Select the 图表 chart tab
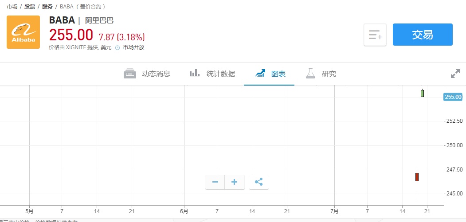466x222 pixels. (x=270, y=74)
